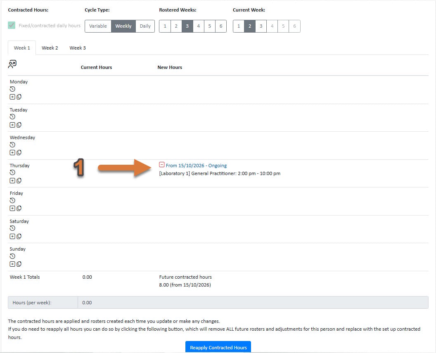Copy Friday's hours icon
Screen dimensions: 436x353
(x=19, y=208)
